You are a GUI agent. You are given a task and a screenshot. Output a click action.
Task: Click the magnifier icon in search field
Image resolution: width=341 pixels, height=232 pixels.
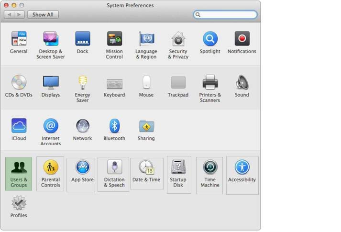(198, 14)
